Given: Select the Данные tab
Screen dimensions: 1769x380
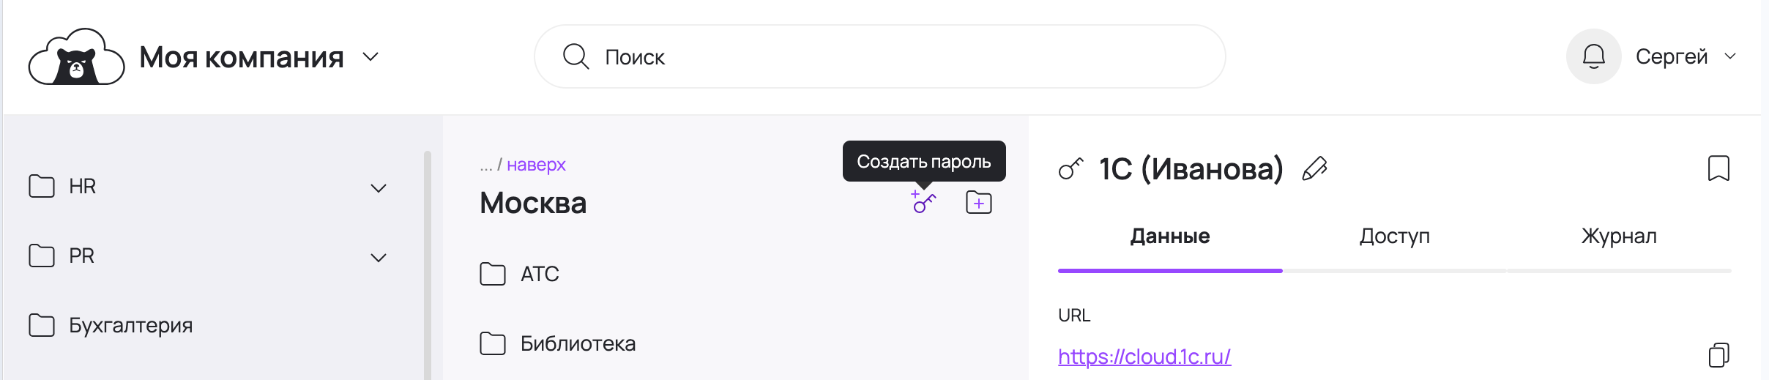Looking at the screenshot, I should click(1169, 236).
